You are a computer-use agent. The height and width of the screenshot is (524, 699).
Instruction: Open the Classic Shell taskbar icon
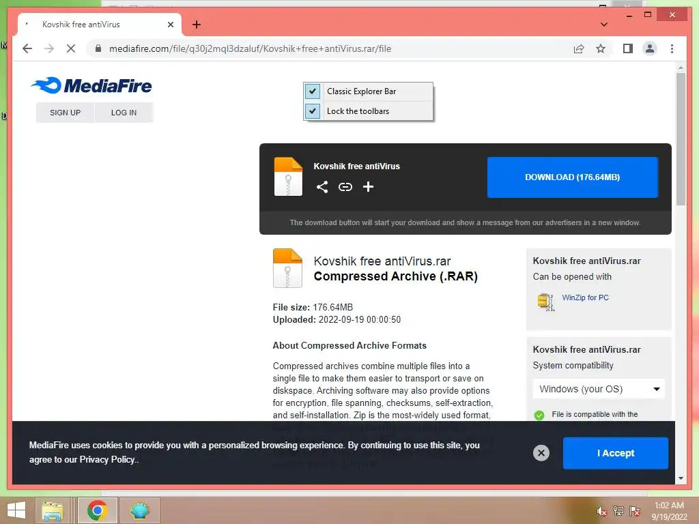click(139, 510)
